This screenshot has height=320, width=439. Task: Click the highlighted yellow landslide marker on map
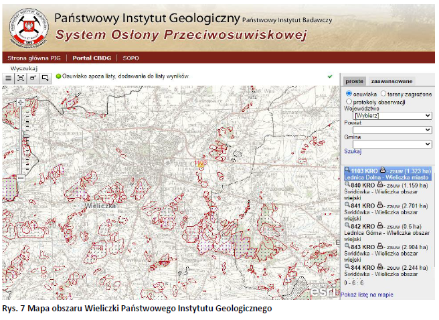point(201,165)
